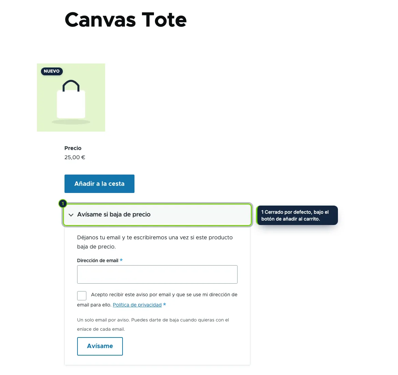Viewport: 398px width, 375px height.
Task: Click the Canvas Tote page heading
Action: pos(126,20)
